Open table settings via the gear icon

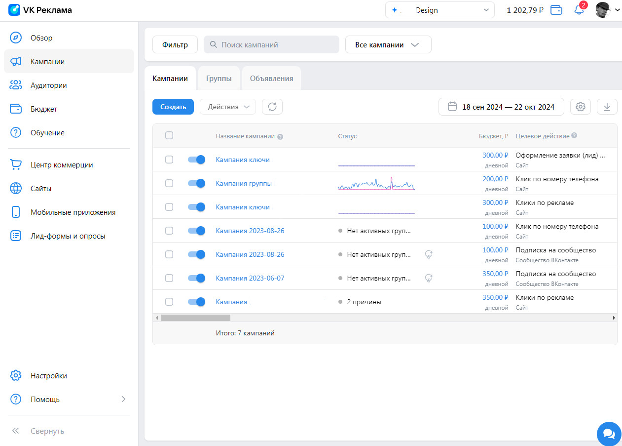coord(581,107)
